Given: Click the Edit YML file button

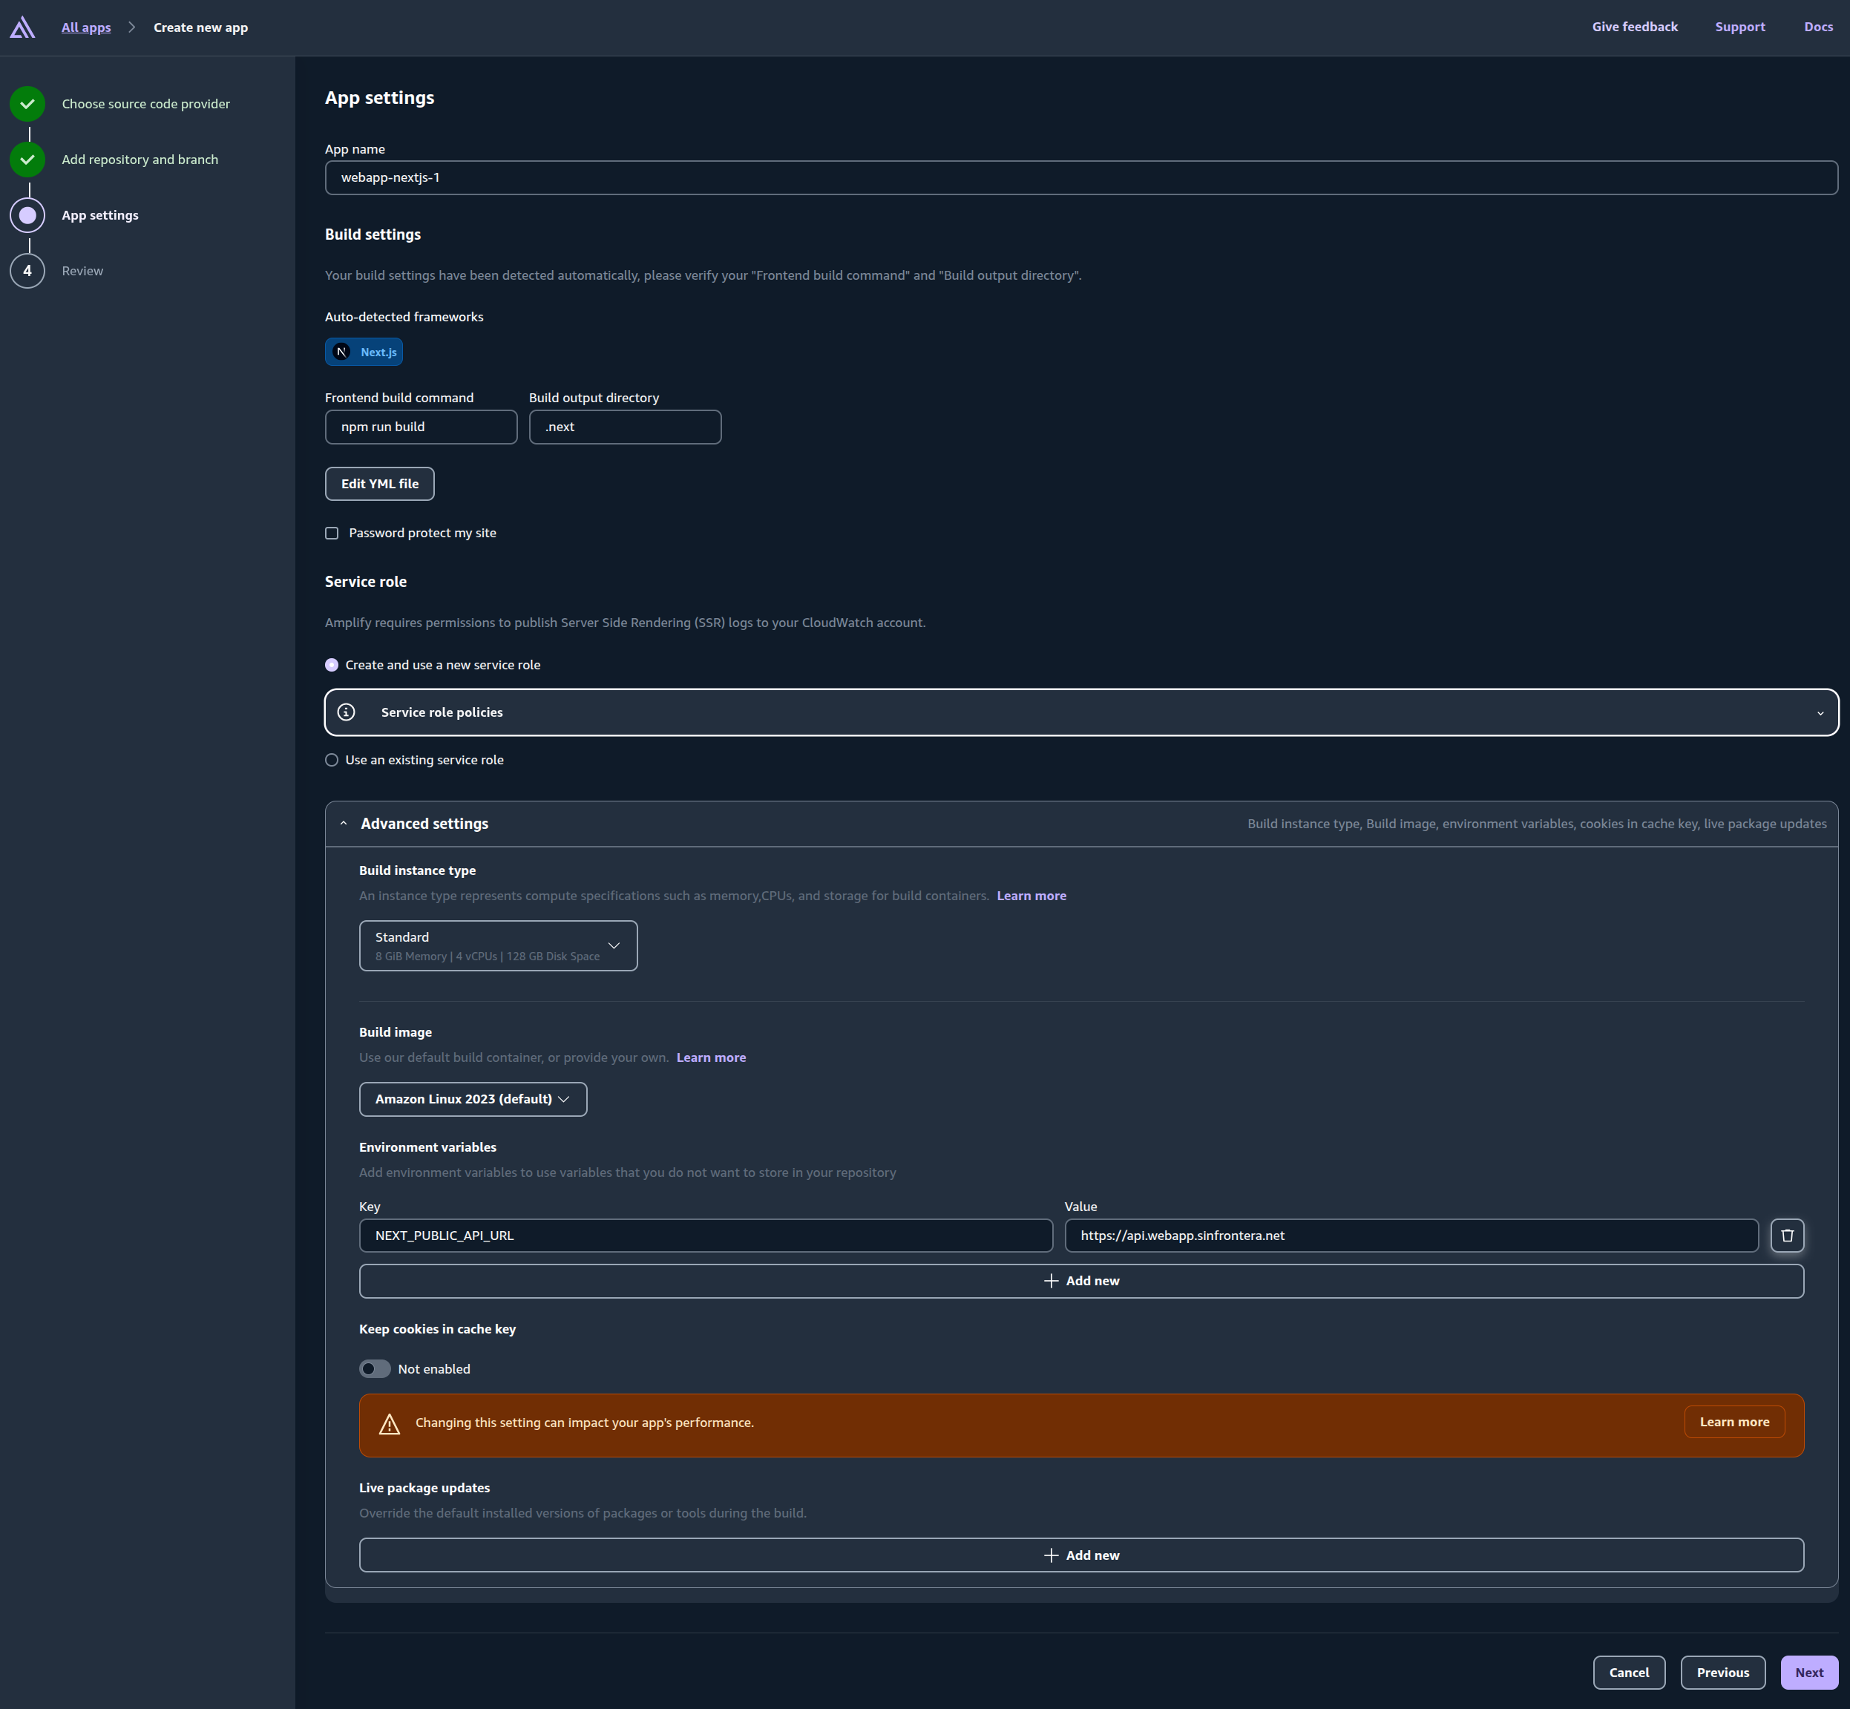Looking at the screenshot, I should coord(379,484).
